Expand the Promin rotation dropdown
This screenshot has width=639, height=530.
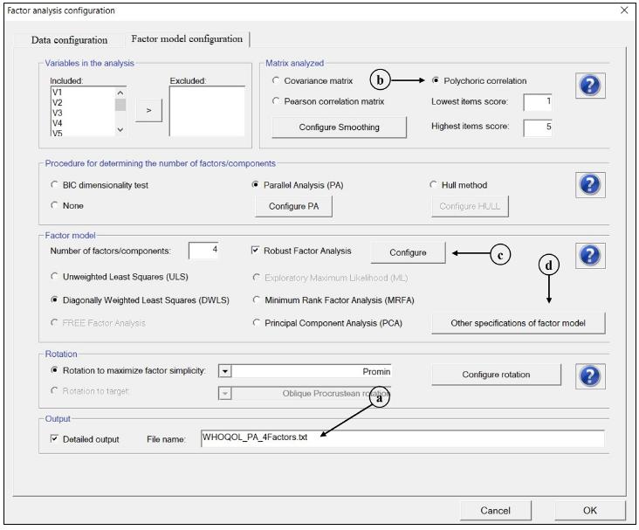tap(224, 371)
